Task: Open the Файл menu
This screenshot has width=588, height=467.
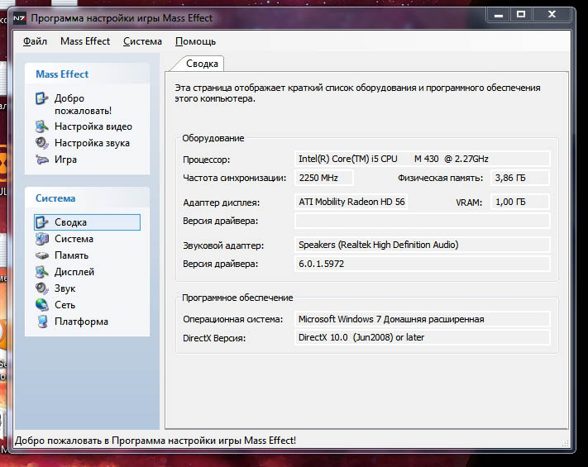Action: click(x=35, y=41)
